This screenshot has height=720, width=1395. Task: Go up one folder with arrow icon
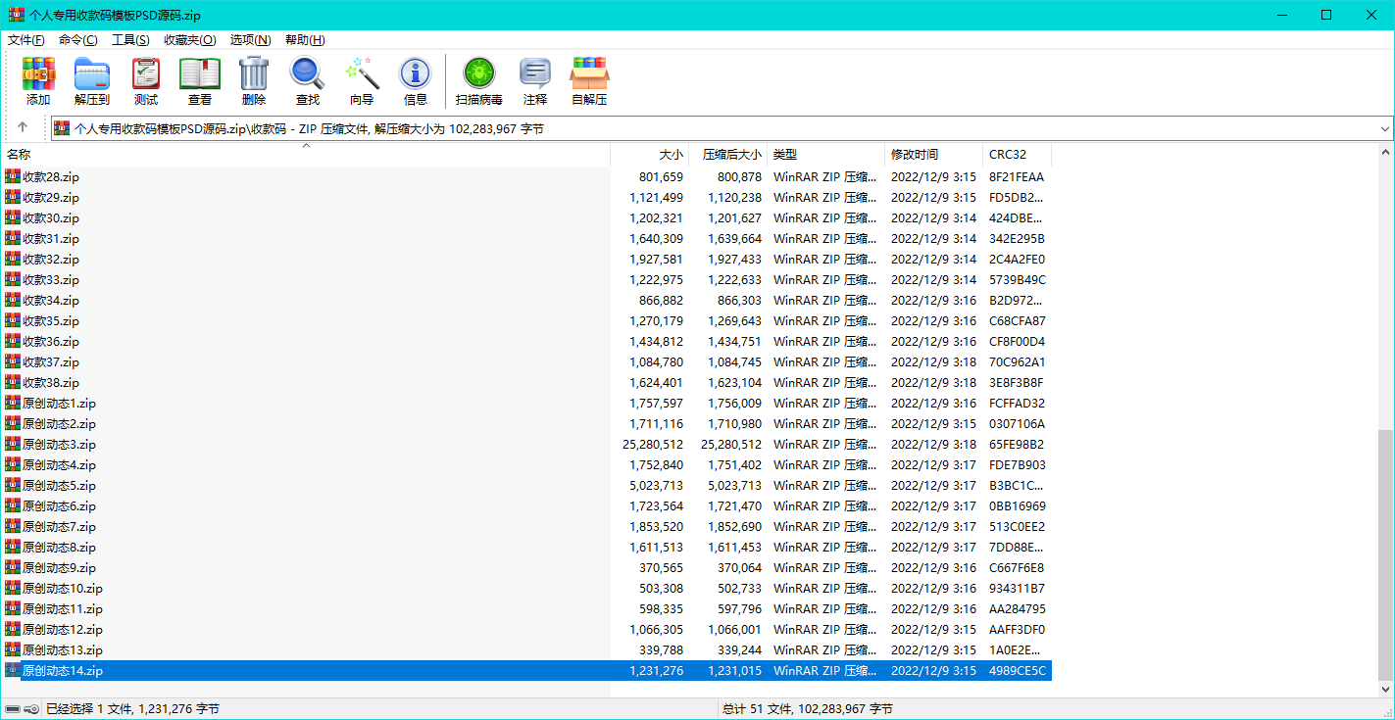click(x=23, y=128)
